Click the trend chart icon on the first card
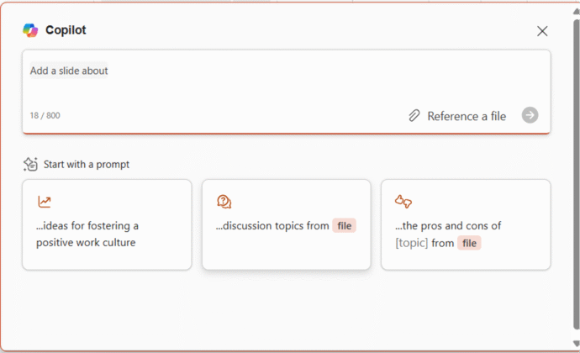This screenshot has height=353, width=580. pyautogui.click(x=45, y=202)
